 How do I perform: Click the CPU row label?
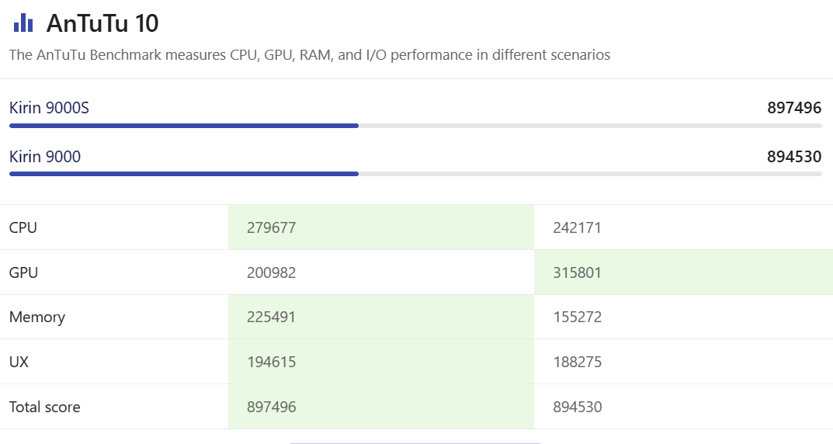click(23, 227)
